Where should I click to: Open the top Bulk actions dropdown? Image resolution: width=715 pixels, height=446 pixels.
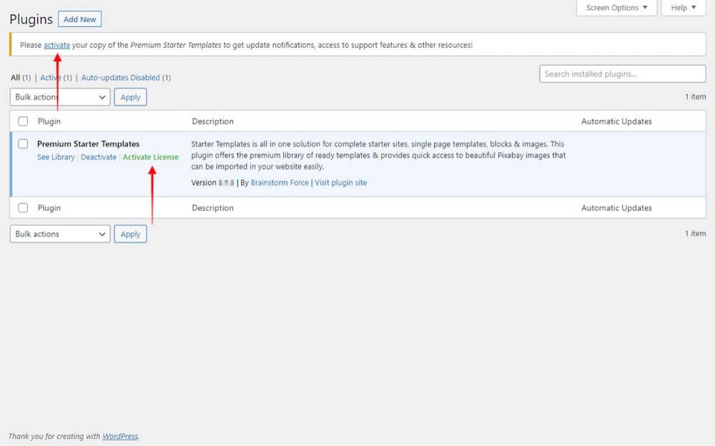click(60, 97)
